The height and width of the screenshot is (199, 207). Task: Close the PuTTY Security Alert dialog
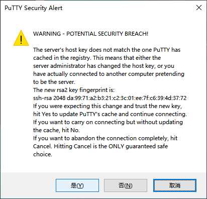coord(199,8)
